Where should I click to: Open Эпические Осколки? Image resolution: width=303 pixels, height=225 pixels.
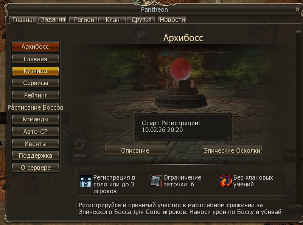[232, 151]
